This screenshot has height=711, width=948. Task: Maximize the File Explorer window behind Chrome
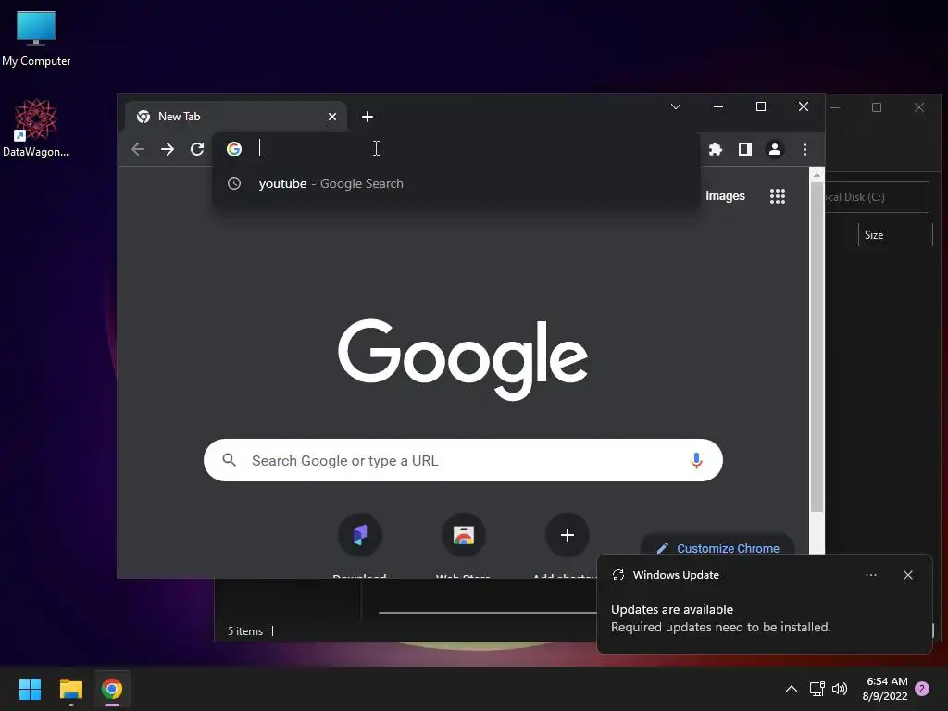[x=877, y=107]
